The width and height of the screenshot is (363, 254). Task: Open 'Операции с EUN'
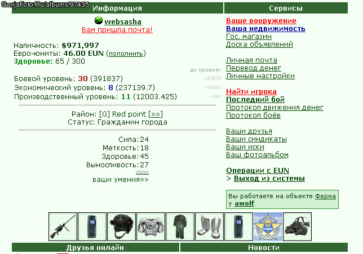(x=258, y=171)
